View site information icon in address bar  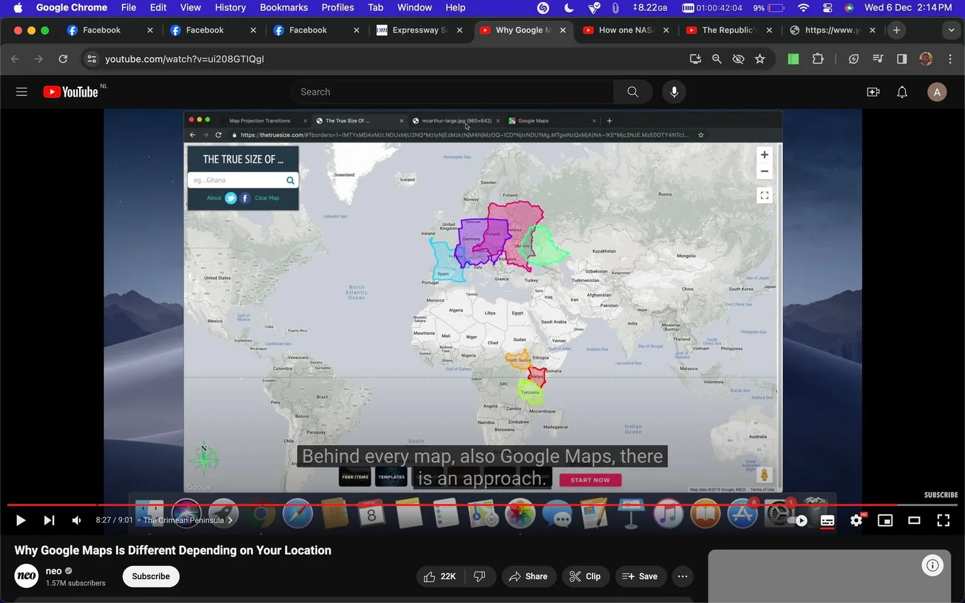92,58
